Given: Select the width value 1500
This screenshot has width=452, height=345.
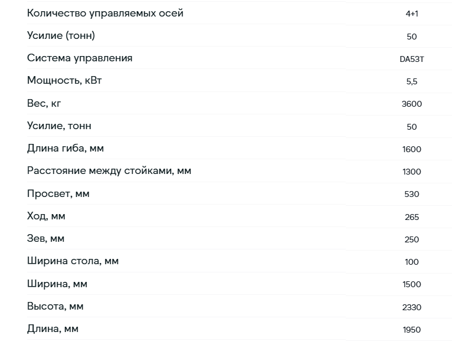Looking at the screenshot, I should pyautogui.click(x=412, y=284).
